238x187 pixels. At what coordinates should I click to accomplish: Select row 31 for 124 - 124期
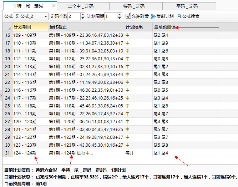pos(25,153)
